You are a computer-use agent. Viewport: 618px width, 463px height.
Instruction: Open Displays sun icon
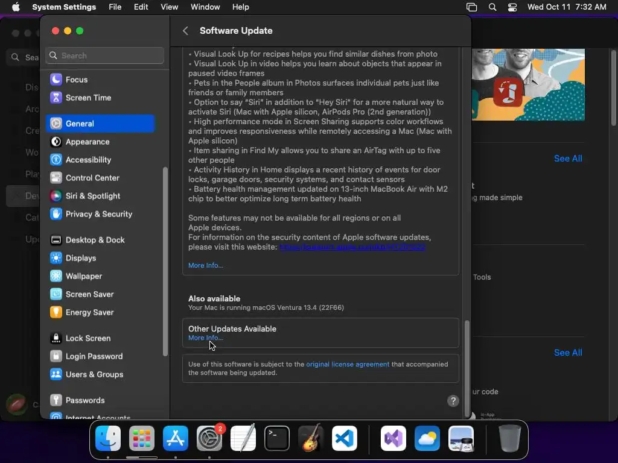pyautogui.click(x=56, y=258)
